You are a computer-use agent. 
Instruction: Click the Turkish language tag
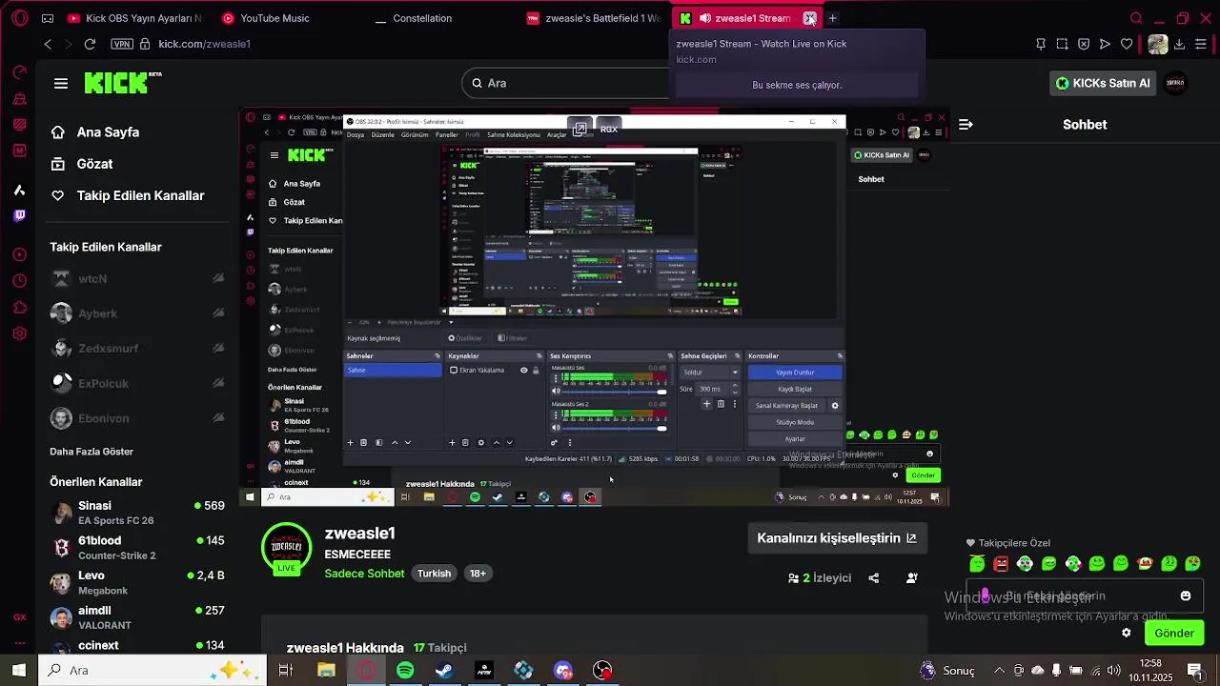point(434,574)
